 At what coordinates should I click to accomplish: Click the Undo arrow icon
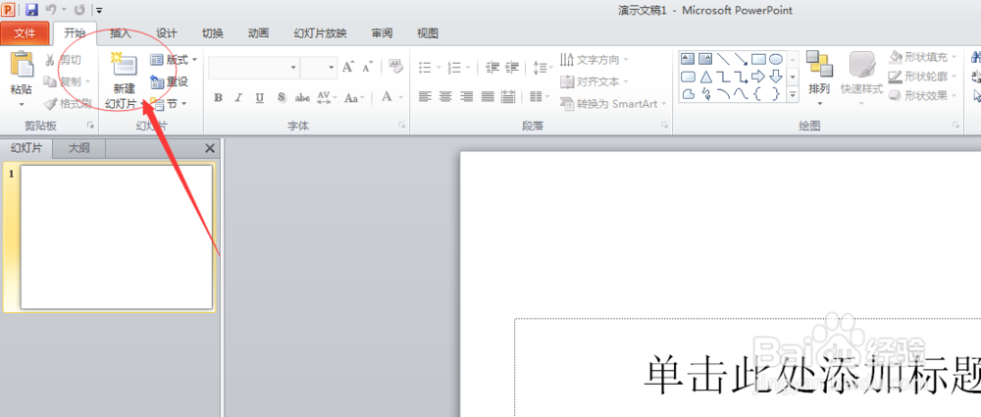[51, 10]
